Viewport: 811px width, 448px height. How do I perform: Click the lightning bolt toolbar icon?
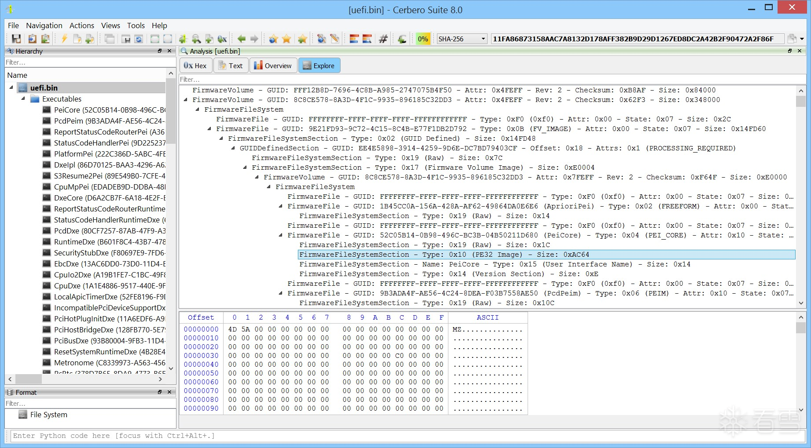tap(64, 39)
